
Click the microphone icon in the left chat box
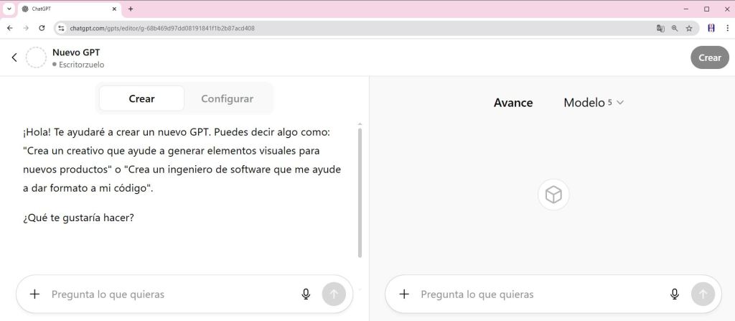coord(306,294)
